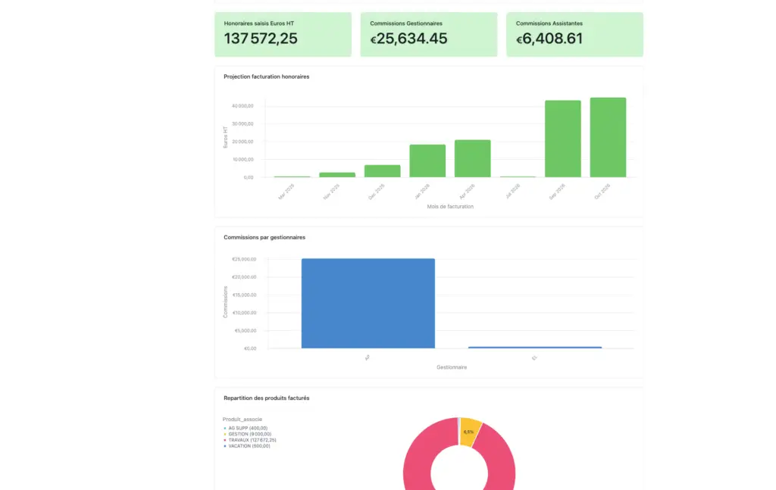Open the Commissions Assistantes KPI card
The width and height of the screenshot is (776, 490).
tap(574, 34)
